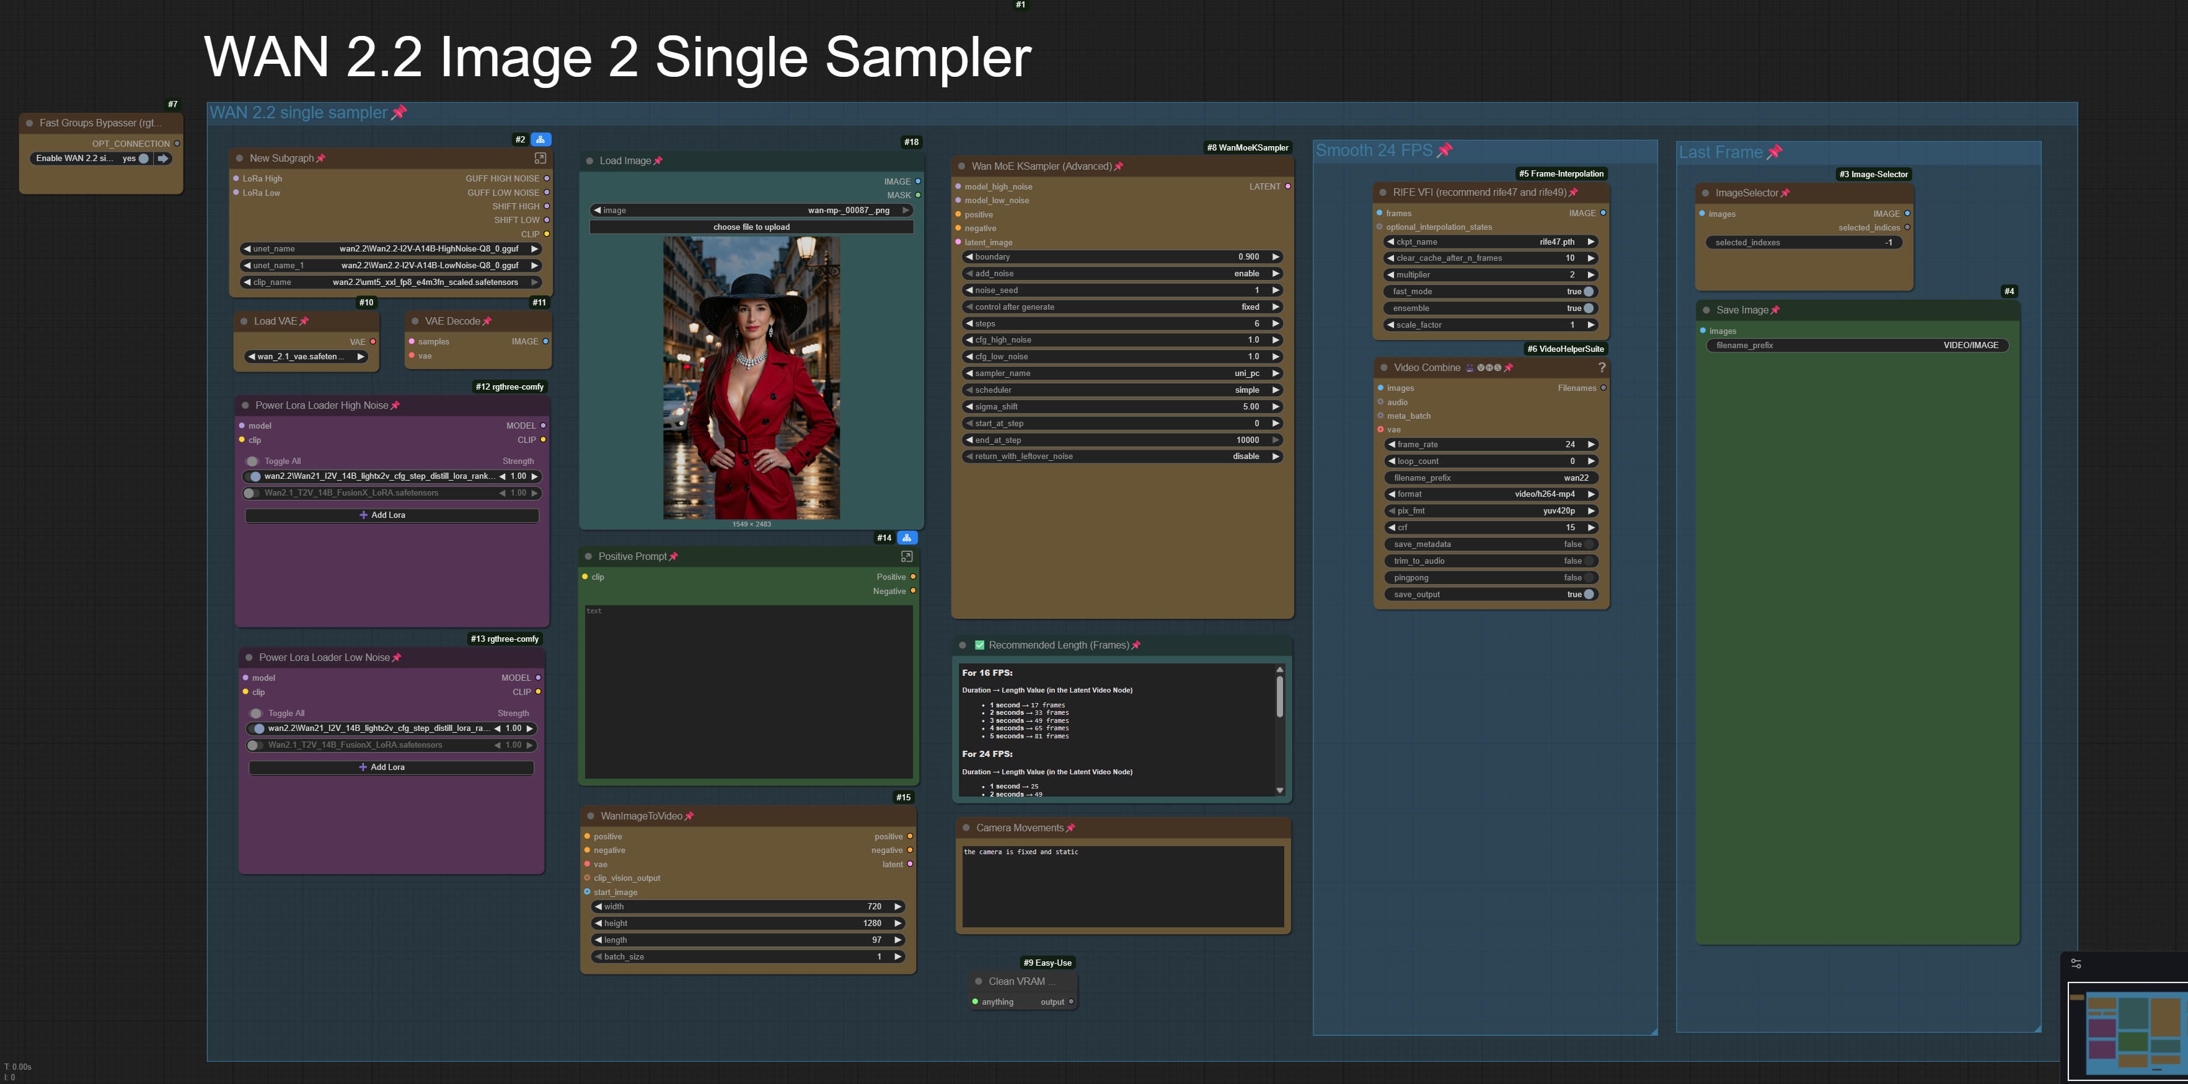Click the blue subgraph badge beside #2

tap(540, 139)
